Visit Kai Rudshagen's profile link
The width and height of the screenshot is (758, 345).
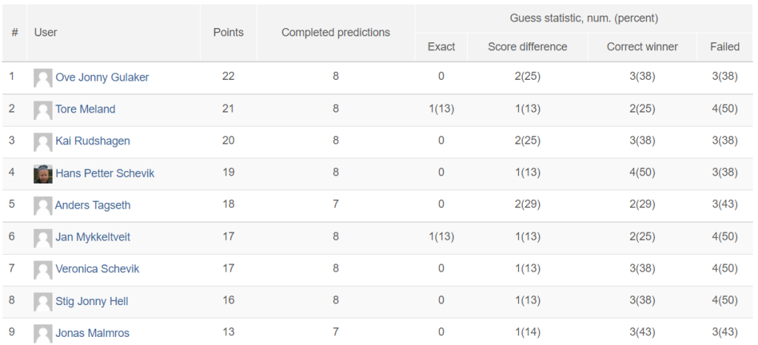tap(93, 141)
